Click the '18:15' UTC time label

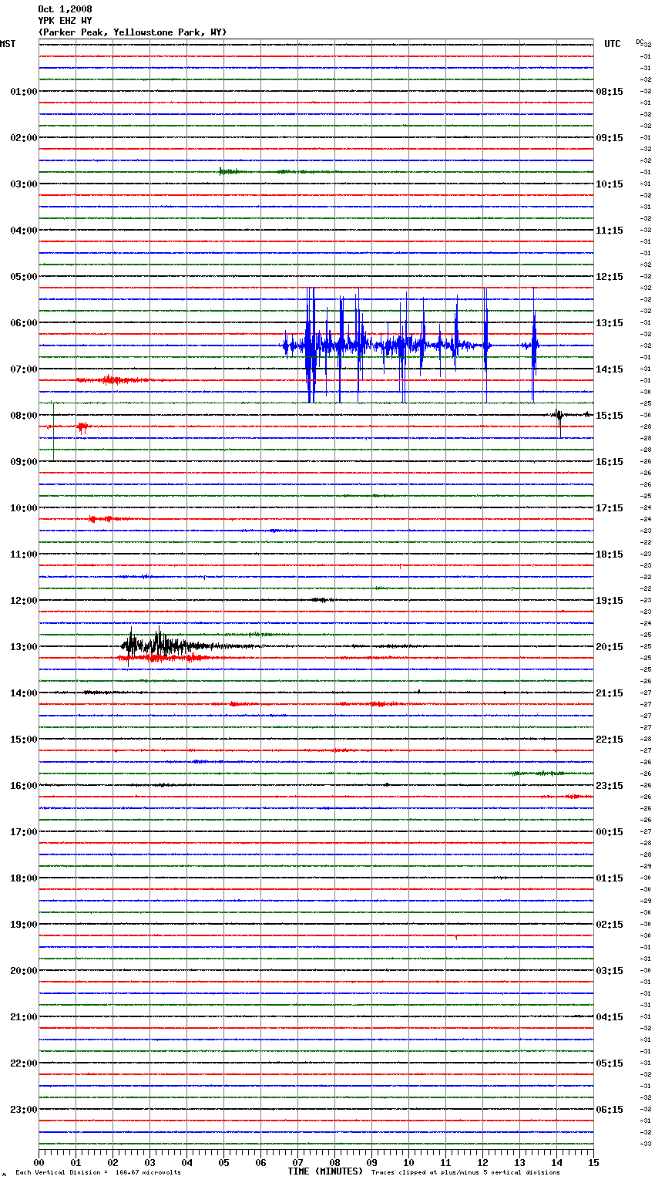pos(610,554)
